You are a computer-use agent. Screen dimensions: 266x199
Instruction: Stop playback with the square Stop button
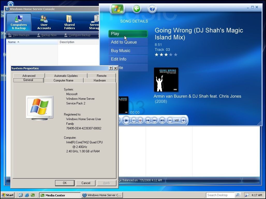click(134, 120)
